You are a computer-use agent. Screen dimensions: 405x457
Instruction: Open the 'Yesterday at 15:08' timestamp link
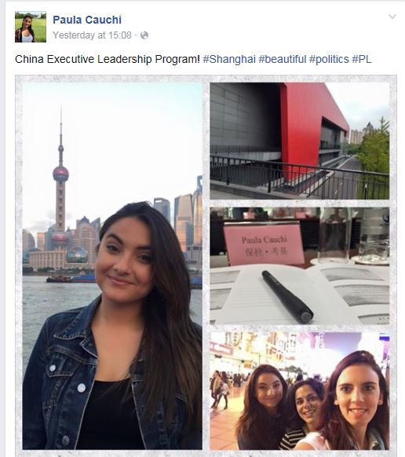pos(92,35)
